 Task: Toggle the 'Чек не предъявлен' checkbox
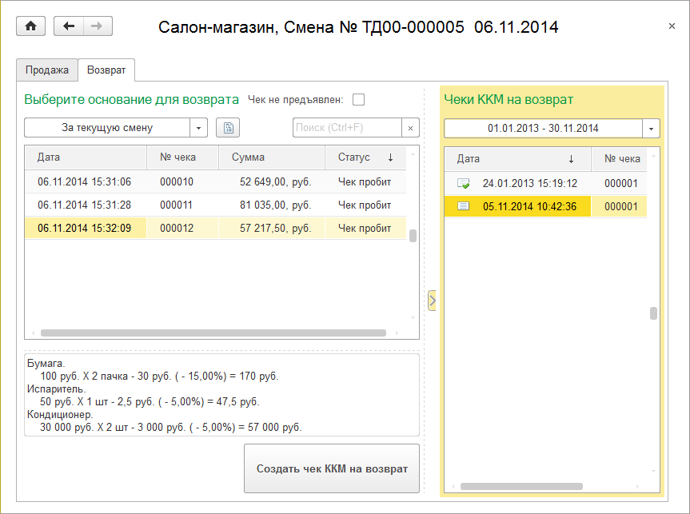[x=359, y=100]
